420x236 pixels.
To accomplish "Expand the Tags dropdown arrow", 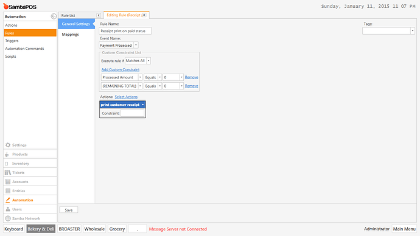I will [413, 31].
